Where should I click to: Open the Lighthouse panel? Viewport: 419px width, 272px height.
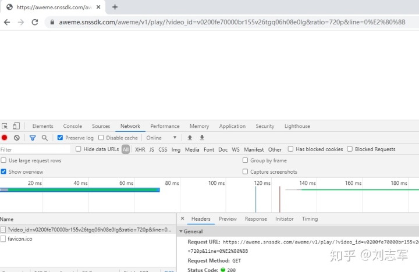297,126
